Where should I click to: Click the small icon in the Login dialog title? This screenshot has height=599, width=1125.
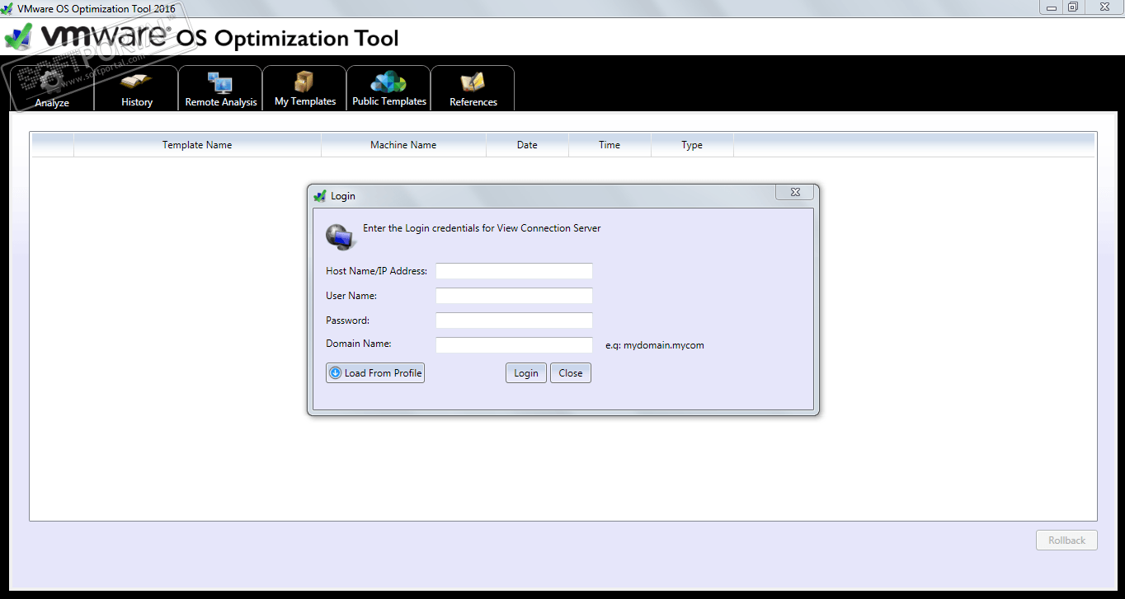(x=320, y=196)
